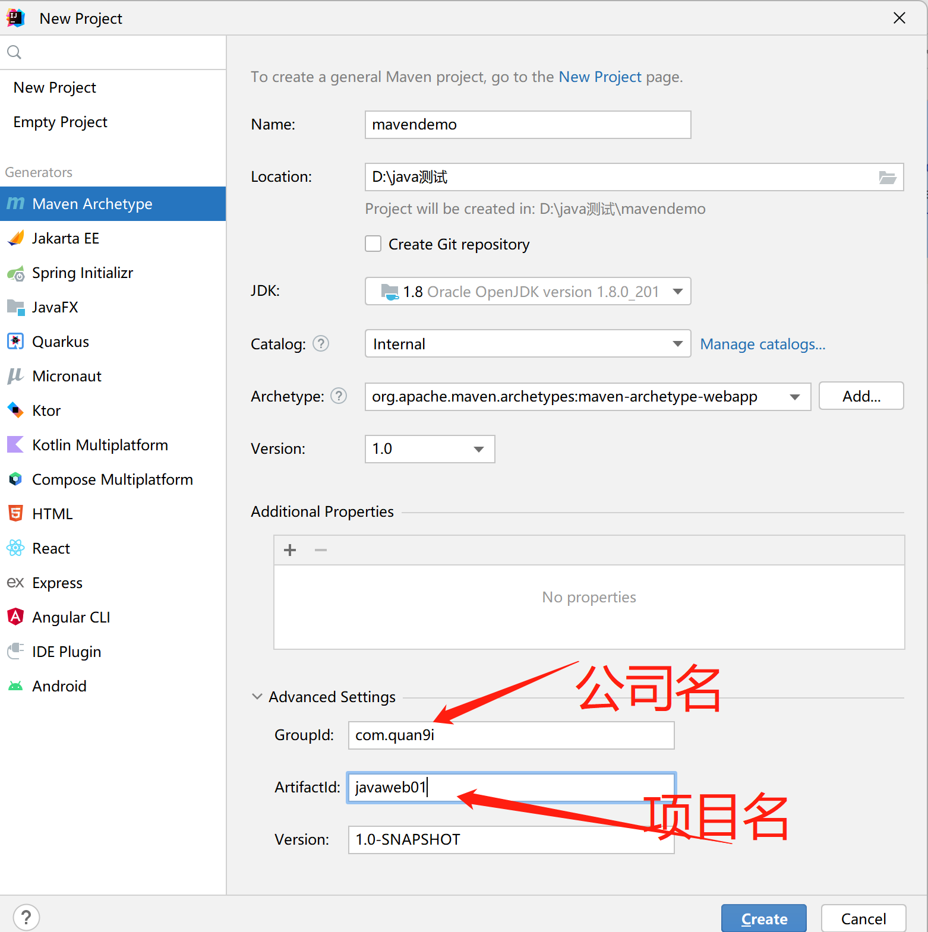Click the Micronaut mu icon
The height and width of the screenshot is (932, 928).
(15, 376)
